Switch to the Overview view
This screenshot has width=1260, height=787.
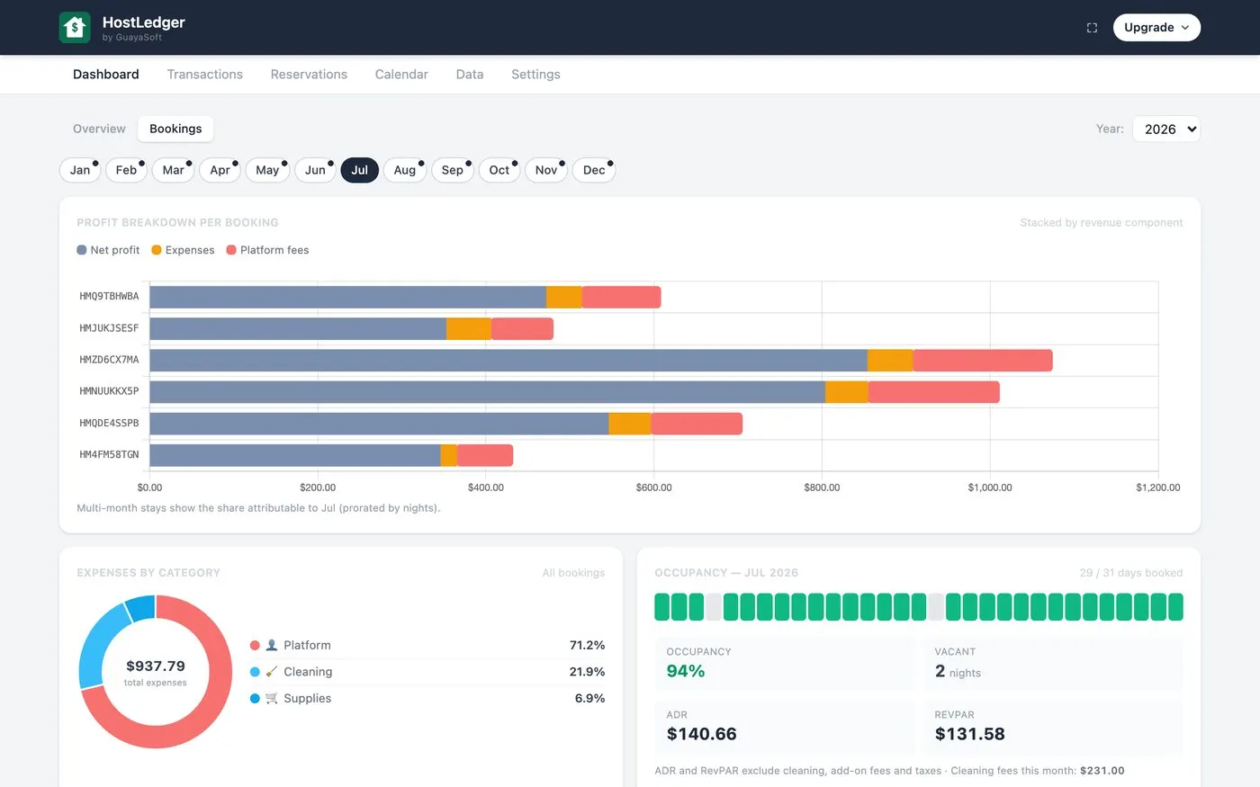click(x=99, y=129)
